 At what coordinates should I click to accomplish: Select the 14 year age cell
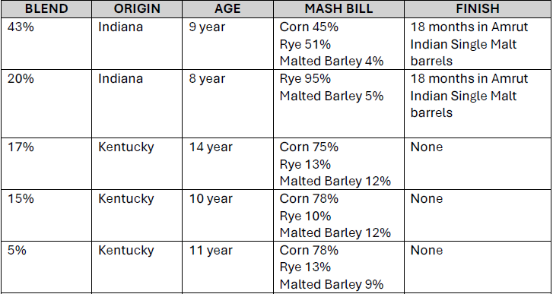tap(228, 164)
